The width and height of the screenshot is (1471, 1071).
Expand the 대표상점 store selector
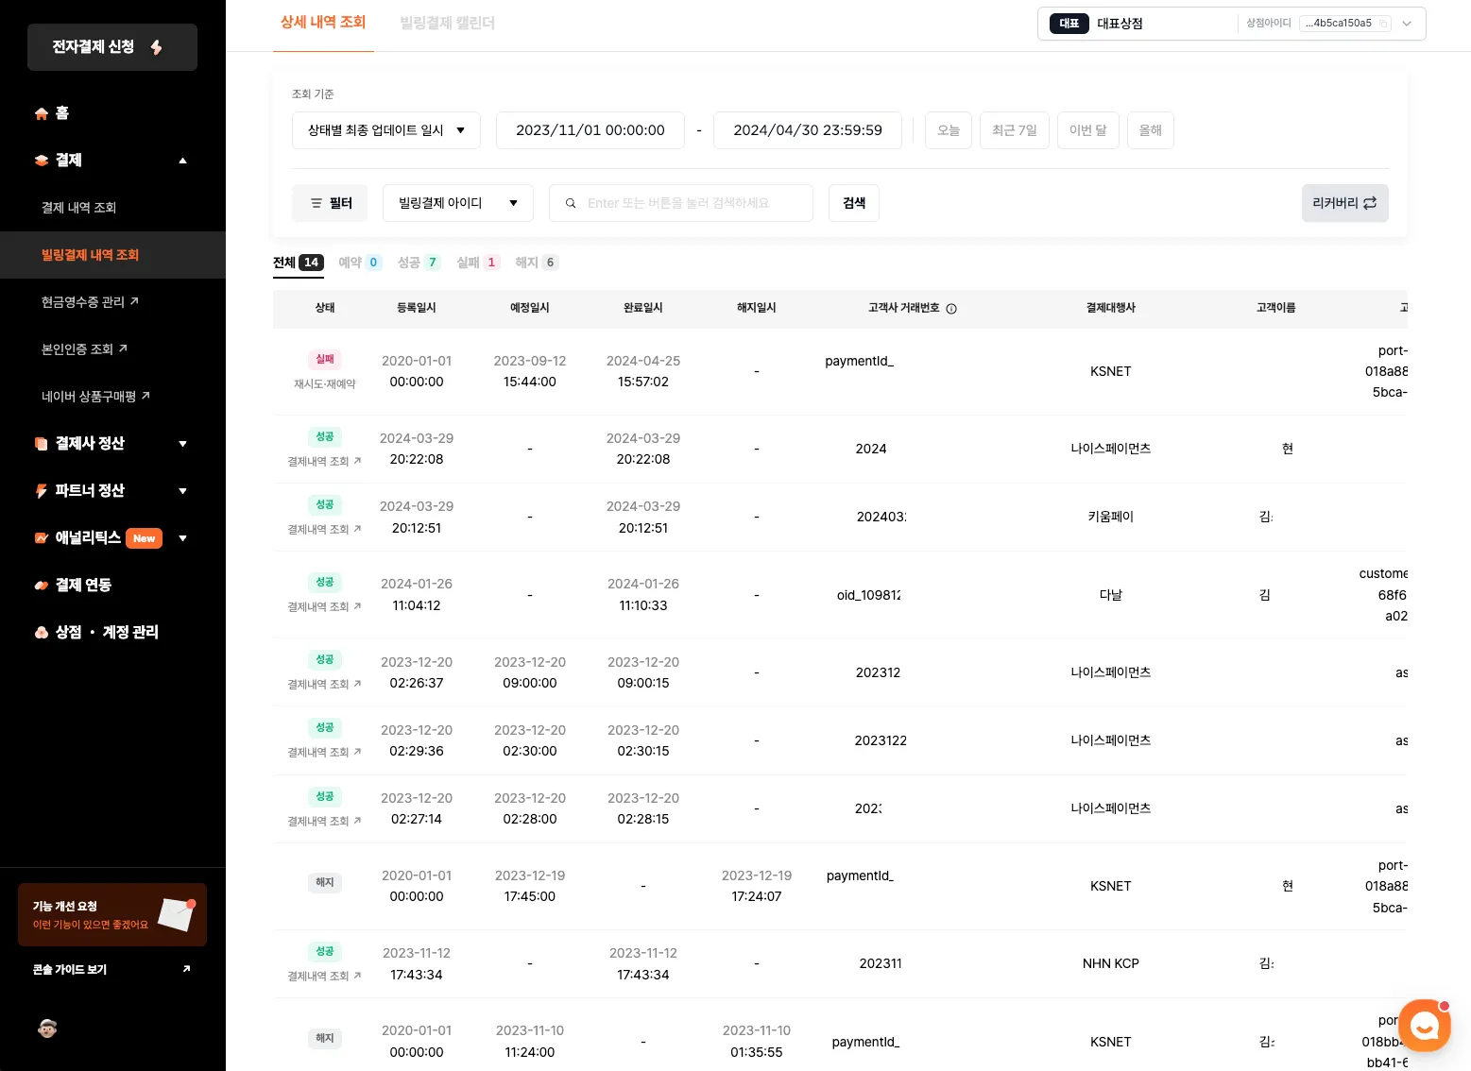tap(1407, 24)
